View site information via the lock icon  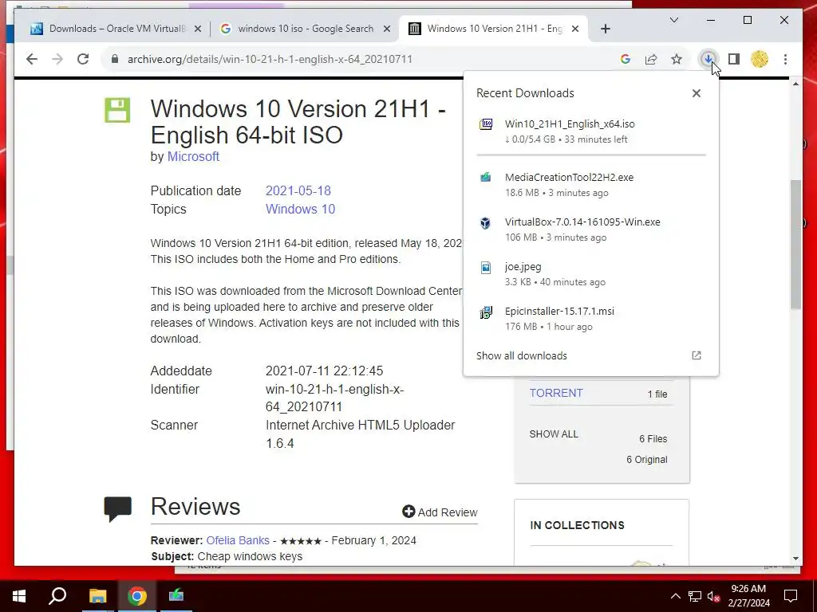pos(115,59)
